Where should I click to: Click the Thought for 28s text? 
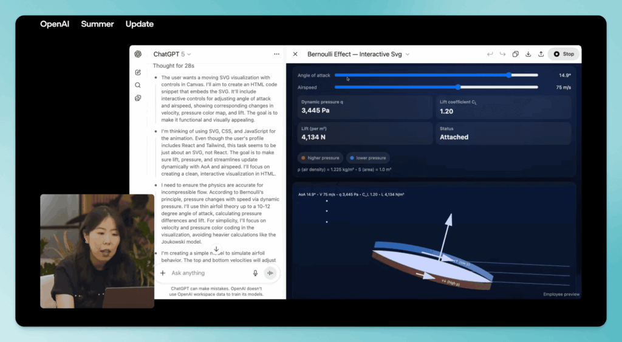tap(173, 66)
